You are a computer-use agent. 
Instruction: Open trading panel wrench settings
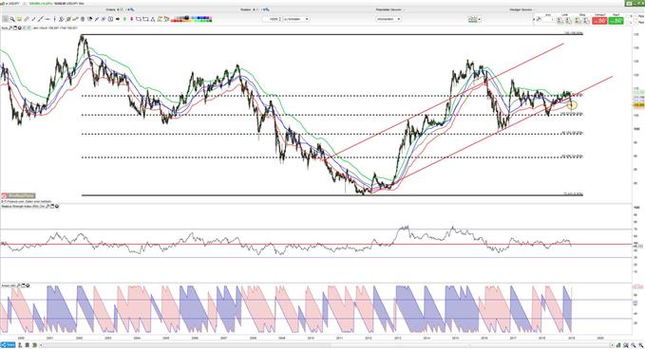coord(539,19)
